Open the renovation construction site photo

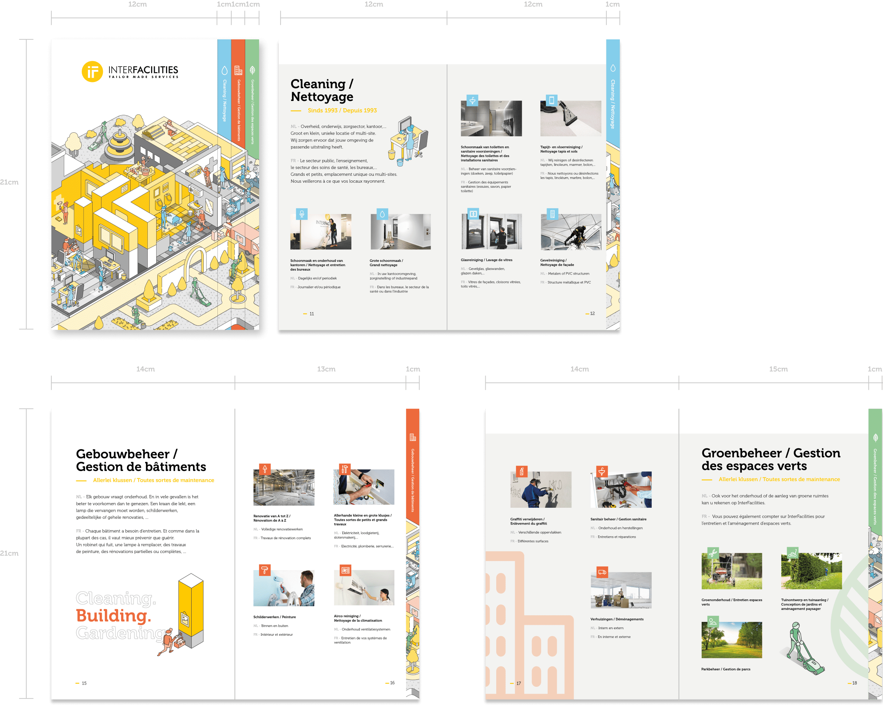pos(284,487)
